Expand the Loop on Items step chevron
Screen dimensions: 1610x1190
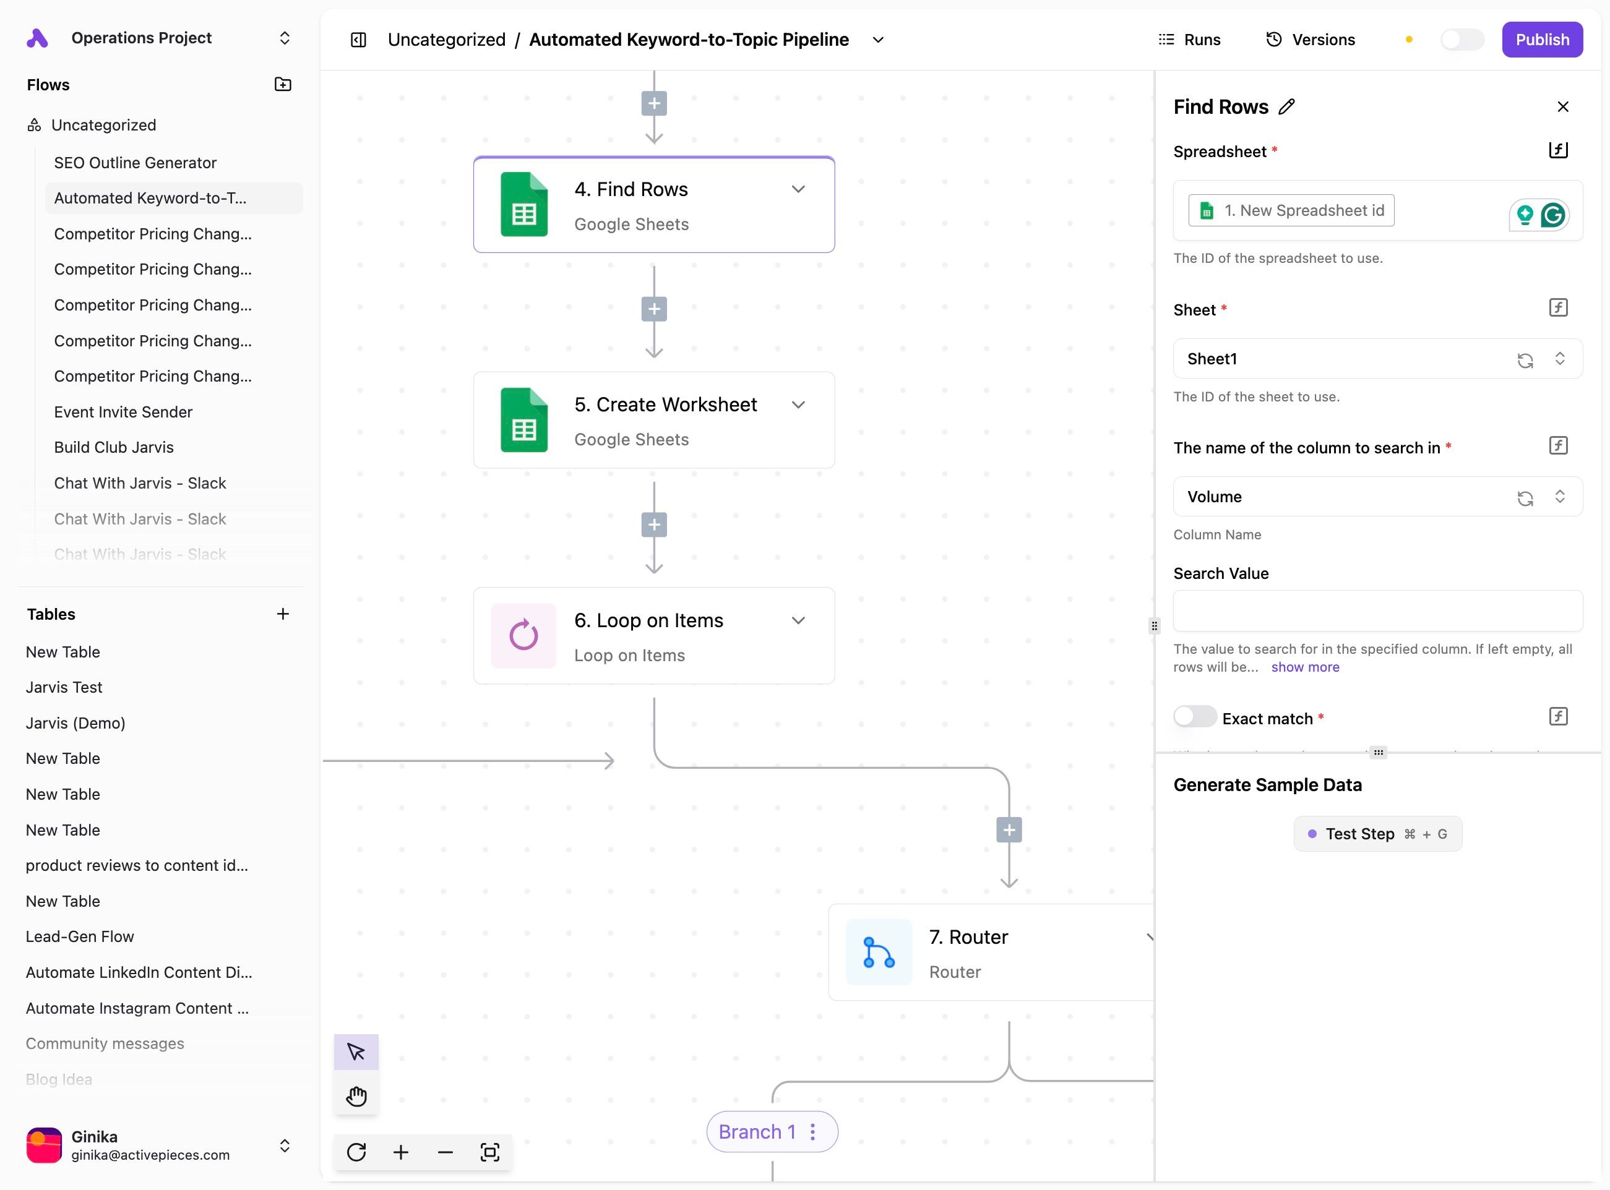coord(798,620)
